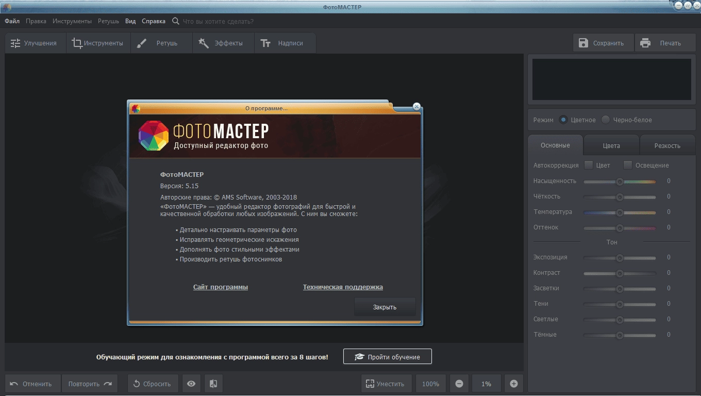Image resolution: width=701 pixels, height=396 pixels.
Task: Click the Тени slider handle
Action: click(620, 304)
